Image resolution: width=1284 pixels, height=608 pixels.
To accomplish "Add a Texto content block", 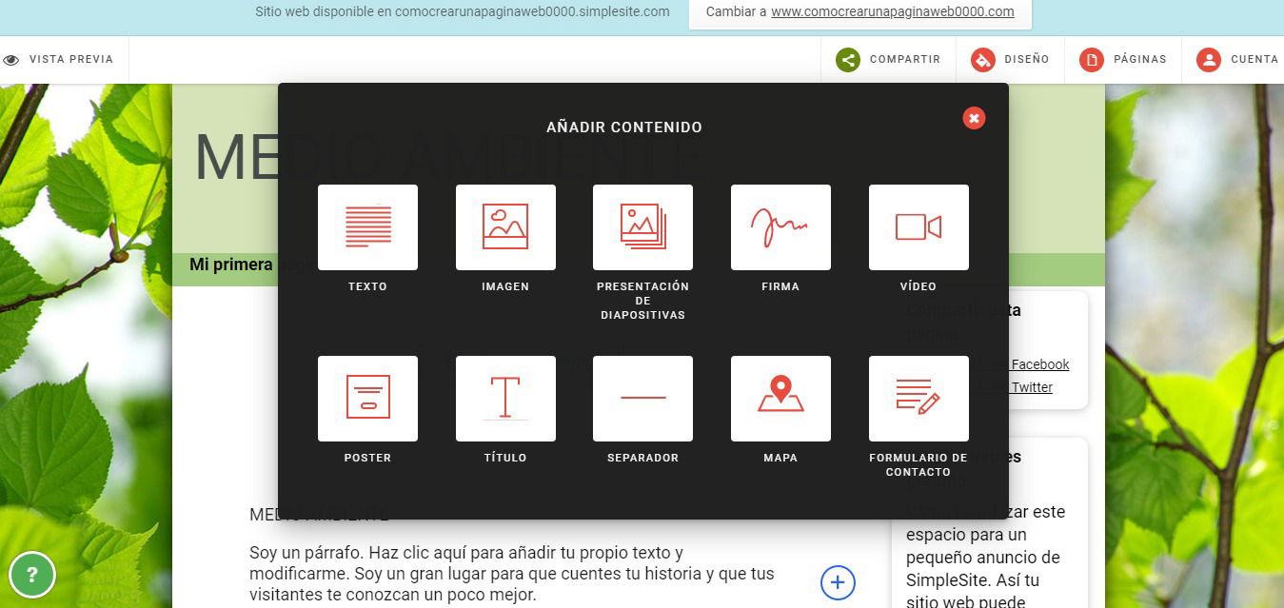I will click(x=367, y=227).
